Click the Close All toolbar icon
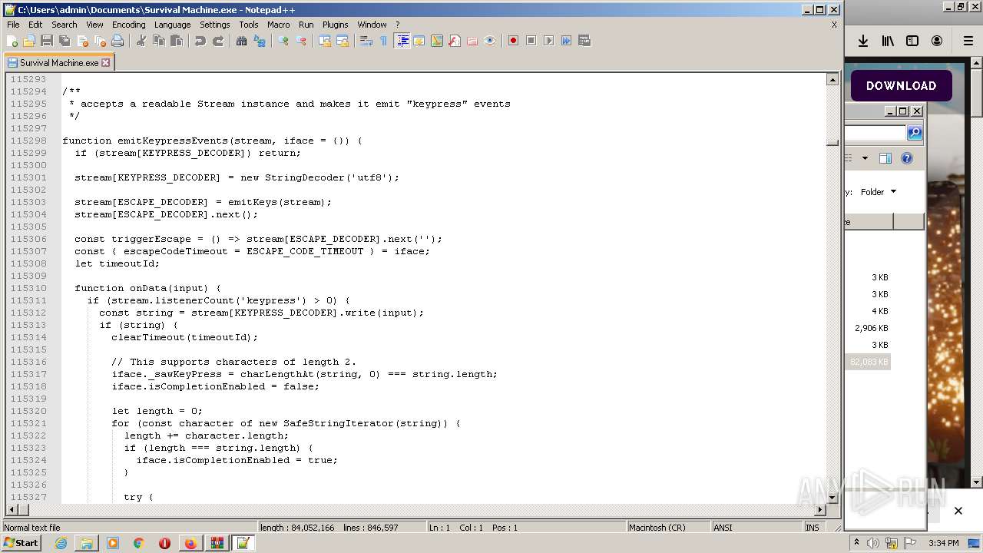983x553 pixels. point(100,41)
